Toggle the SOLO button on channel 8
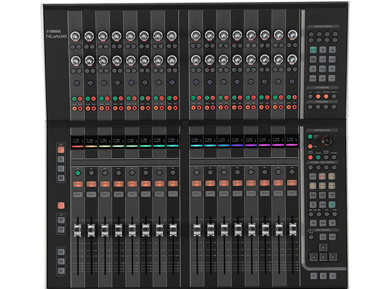Screen dimensions: 391x289 (x=173, y=184)
